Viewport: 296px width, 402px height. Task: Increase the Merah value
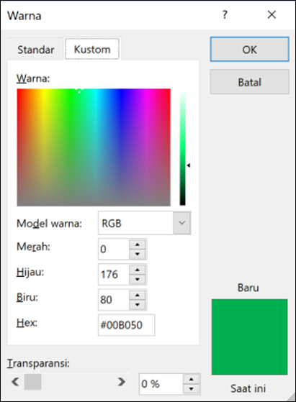(138, 245)
